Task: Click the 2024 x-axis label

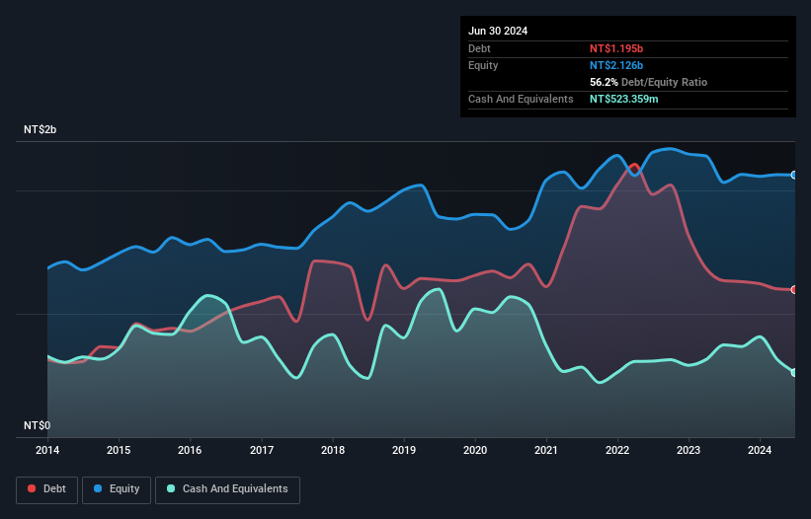Action: point(760,450)
